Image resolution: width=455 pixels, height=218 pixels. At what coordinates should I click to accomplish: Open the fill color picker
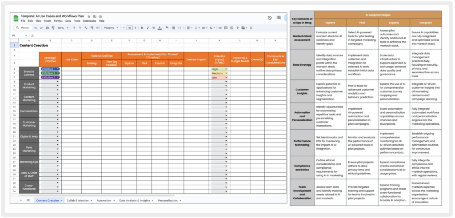point(168,28)
